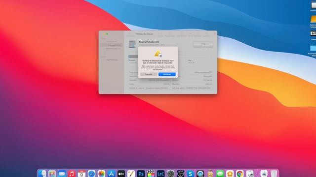Open Calendar showing date 9 in the Dock
Viewport: 316px width, 177px height.
pyautogui.click(x=81, y=174)
